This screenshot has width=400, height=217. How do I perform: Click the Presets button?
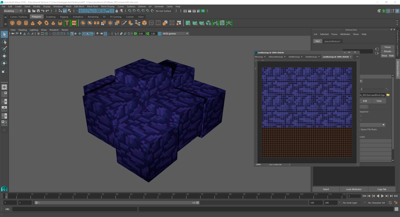tap(387, 51)
